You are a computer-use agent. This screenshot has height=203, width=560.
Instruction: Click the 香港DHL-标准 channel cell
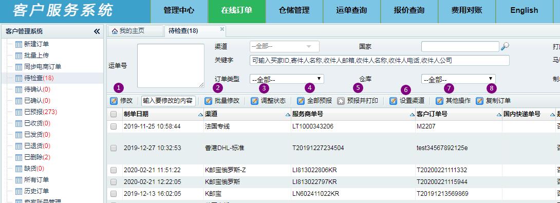[225, 148]
